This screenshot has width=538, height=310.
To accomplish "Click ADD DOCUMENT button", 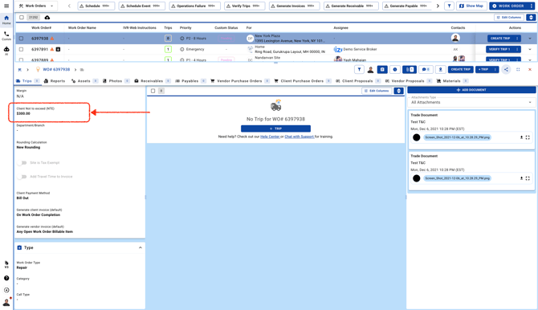I will point(471,90).
